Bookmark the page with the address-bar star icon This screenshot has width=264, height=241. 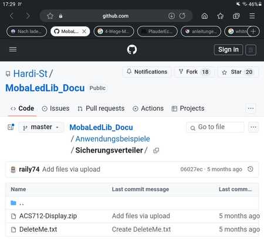(50, 16)
